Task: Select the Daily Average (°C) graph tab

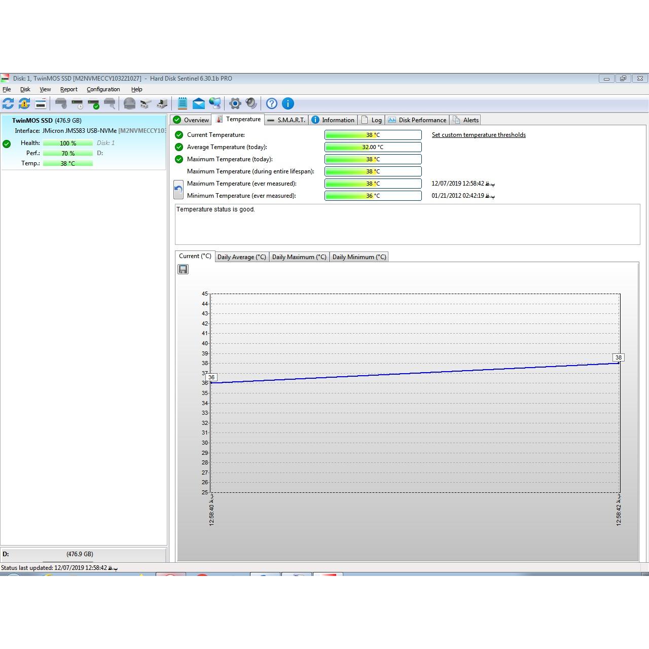Action: (242, 257)
